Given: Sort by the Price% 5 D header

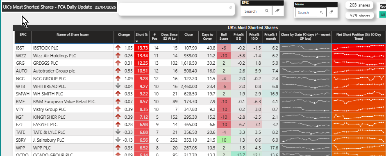Looking at the screenshot, I should point(238,36).
